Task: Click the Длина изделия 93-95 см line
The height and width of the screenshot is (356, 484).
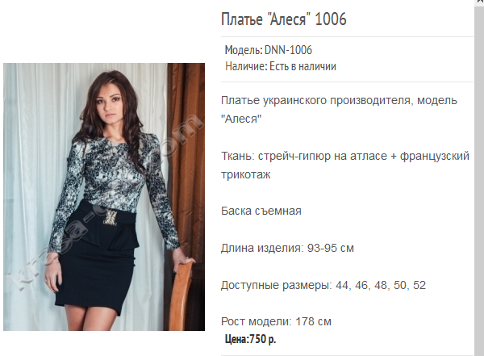Action: [x=287, y=248]
